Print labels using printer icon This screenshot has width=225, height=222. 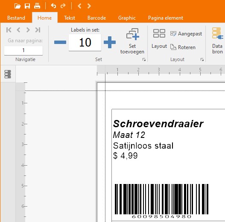point(37,6)
